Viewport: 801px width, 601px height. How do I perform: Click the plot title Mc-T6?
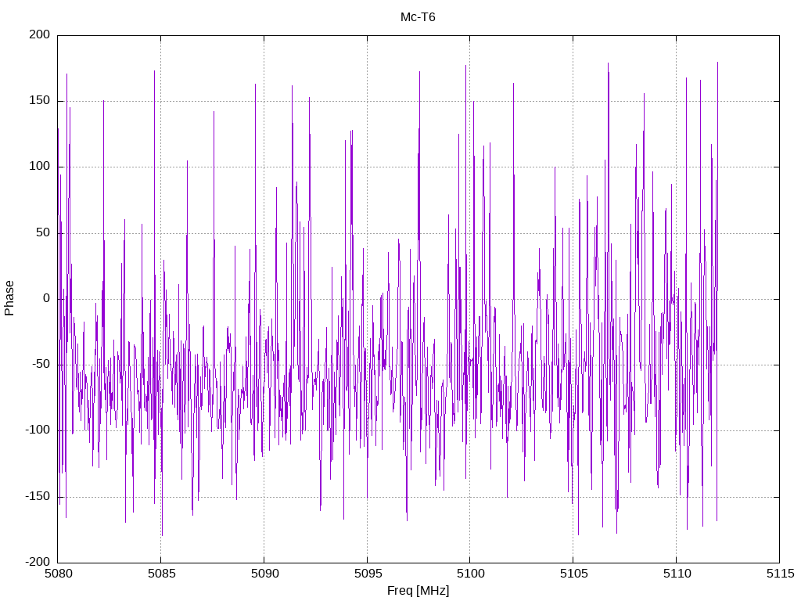[418, 17]
